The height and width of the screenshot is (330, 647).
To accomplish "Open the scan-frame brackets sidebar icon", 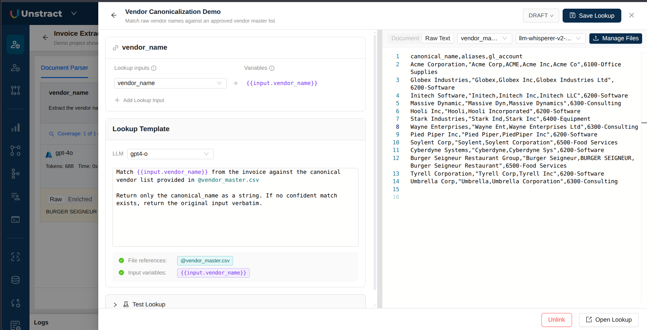I will [15, 257].
